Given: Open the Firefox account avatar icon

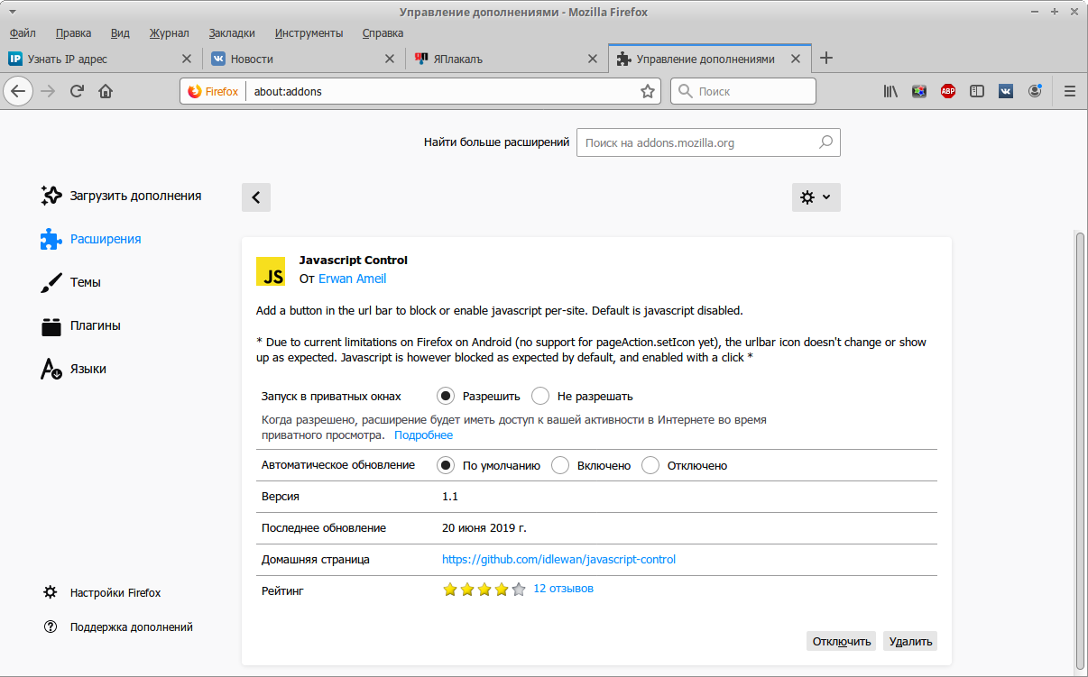Looking at the screenshot, I should click(1035, 91).
